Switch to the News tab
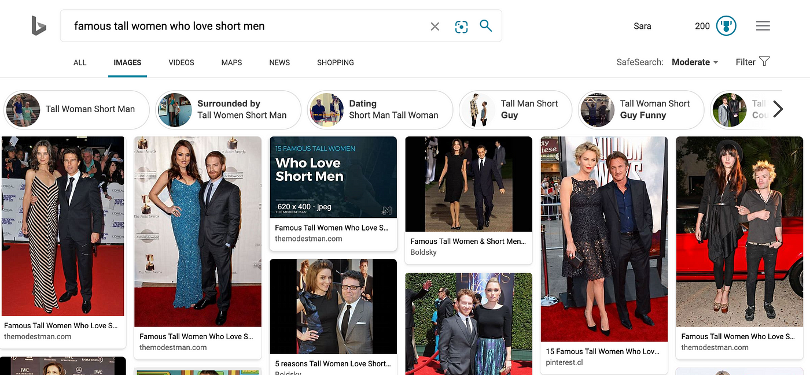 click(279, 62)
